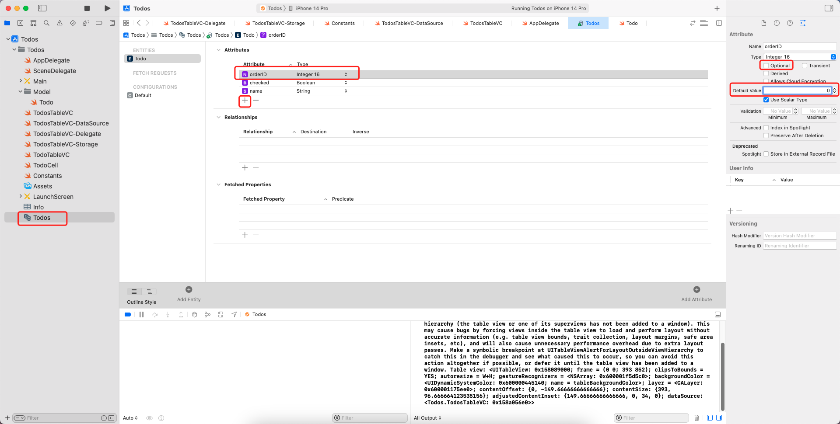
Task: Switch to TodosTableVC-Storage tab
Action: click(275, 23)
